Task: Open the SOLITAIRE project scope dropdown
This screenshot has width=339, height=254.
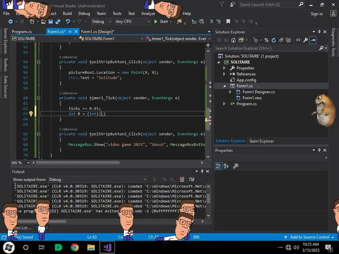Action: (44, 38)
